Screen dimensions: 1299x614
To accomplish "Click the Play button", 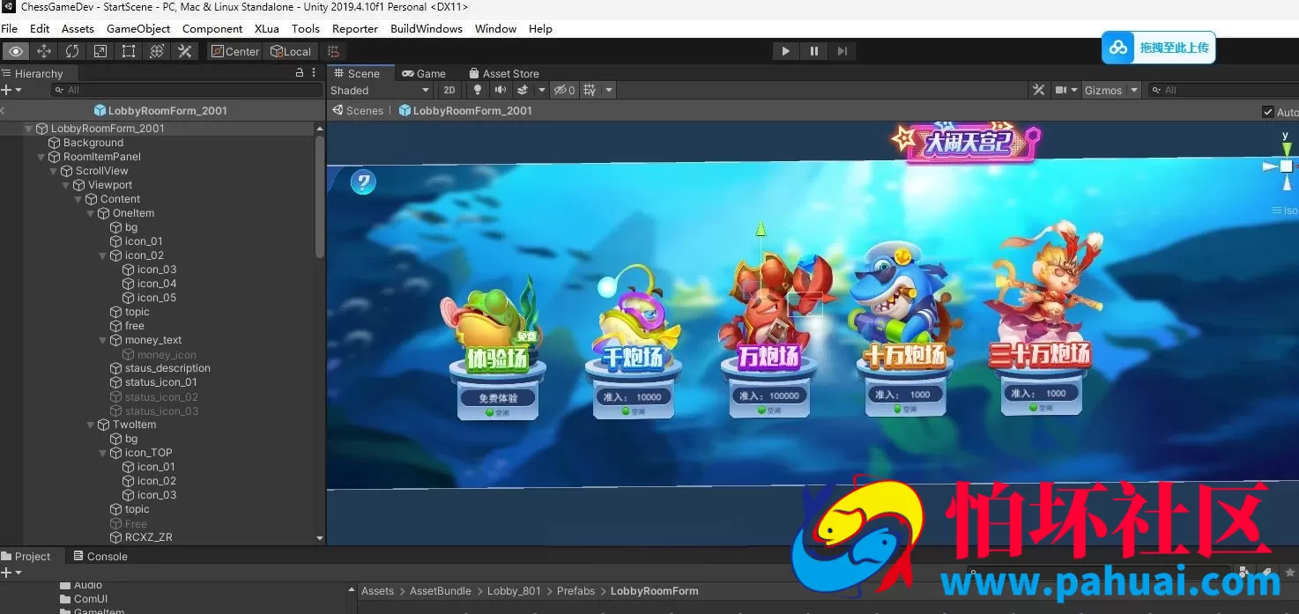I will (785, 51).
